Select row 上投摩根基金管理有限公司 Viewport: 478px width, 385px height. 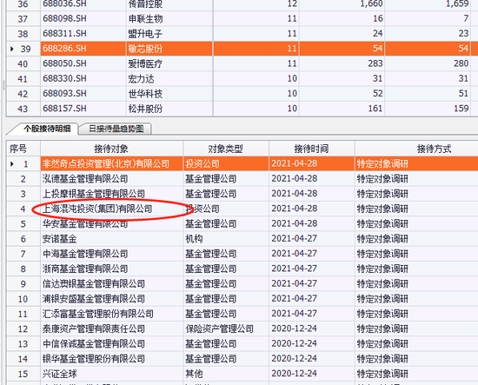point(94,194)
